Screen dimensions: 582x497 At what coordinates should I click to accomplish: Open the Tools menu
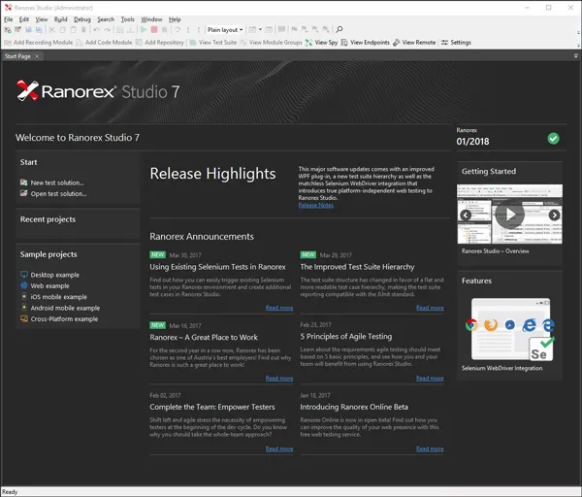(127, 19)
